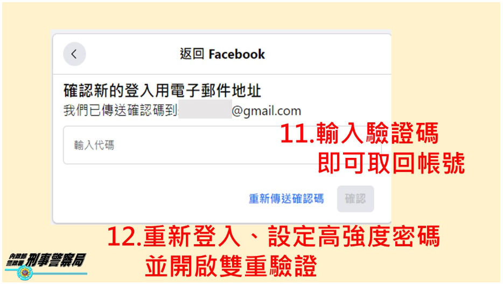This screenshot has height=284, width=503.
Task: Click the 12.重新登入、設定高強度密碼 instruction line
Action: tap(274, 237)
